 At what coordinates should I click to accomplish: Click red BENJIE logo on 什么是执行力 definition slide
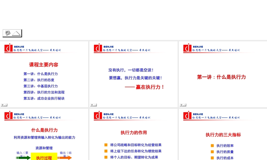click(9, 115)
